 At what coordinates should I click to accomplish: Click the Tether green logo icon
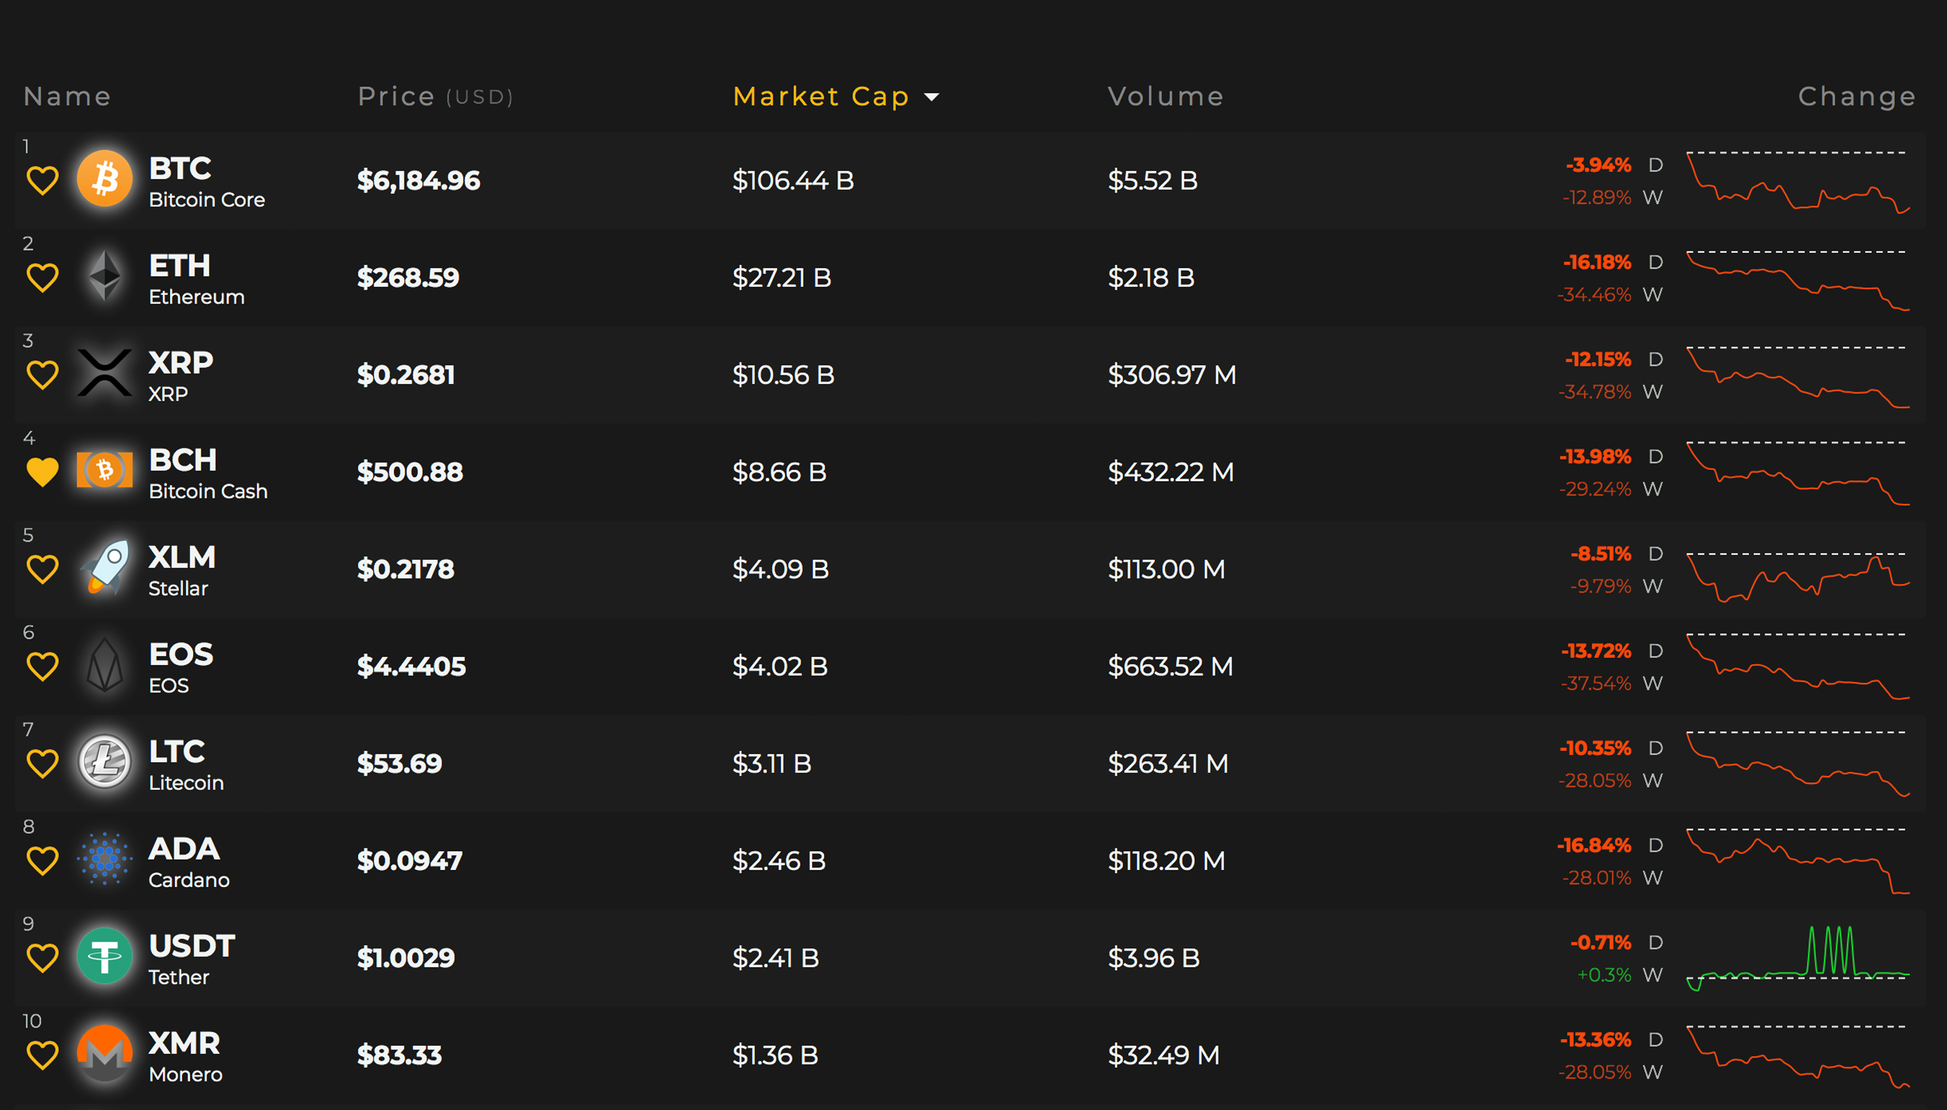tap(105, 956)
